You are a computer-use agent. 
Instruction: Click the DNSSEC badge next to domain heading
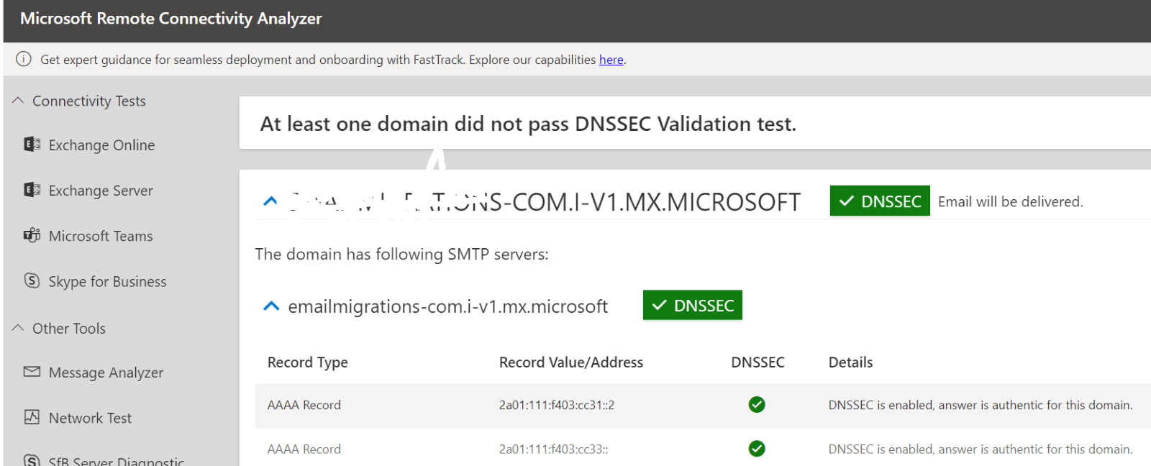tap(880, 201)
